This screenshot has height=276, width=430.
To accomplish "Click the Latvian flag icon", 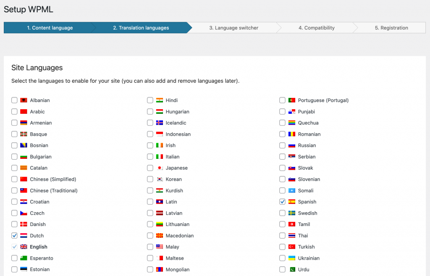I will pos(159,213).
